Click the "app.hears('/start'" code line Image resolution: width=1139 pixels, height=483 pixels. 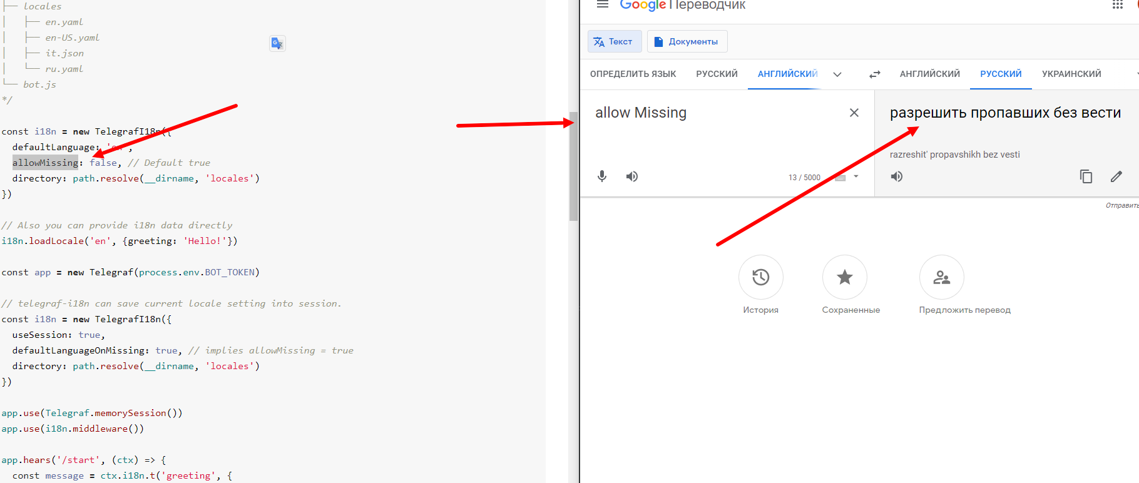pos(83,460)
